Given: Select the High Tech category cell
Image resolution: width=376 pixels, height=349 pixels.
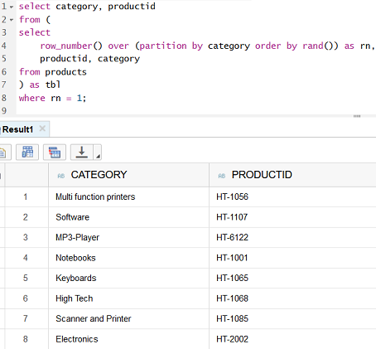Looking at the screenshot, I should (x=128, y=298).
